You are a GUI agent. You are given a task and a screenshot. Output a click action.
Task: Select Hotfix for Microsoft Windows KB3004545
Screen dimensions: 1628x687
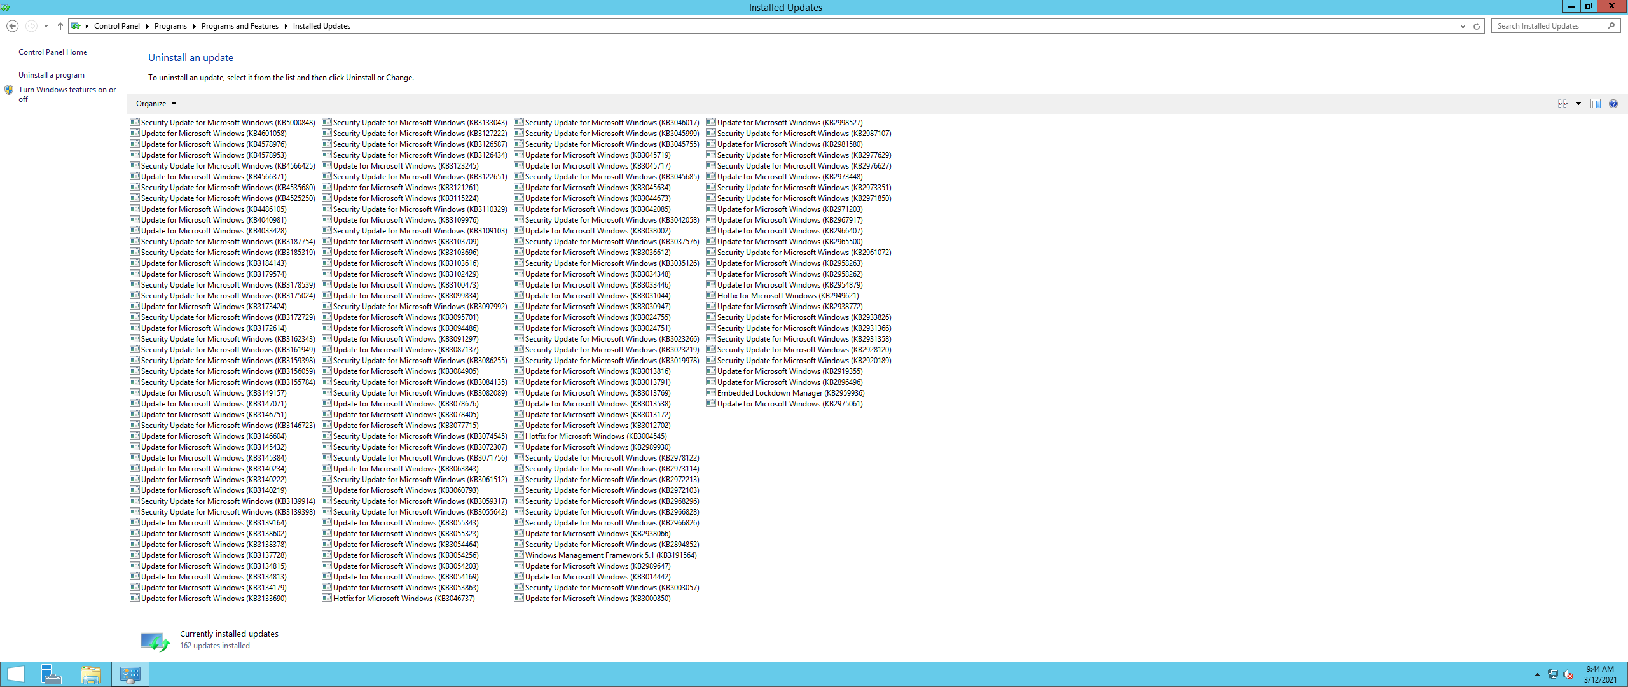pyautogui.click(x=591, y=436)
